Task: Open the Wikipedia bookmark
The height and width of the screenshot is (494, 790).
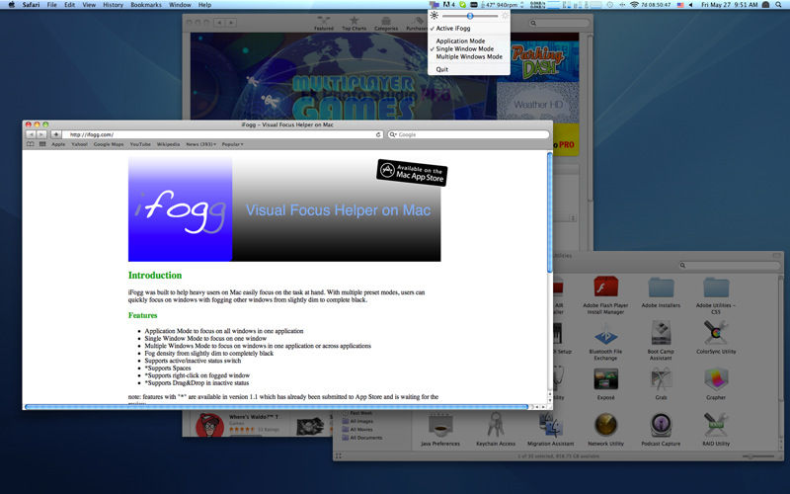Action: (168, 144)
